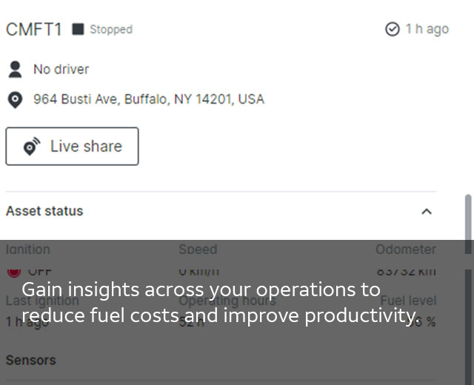Click the red ignition OFF indicator dot

pyautogui.click(x=13, y=271)
